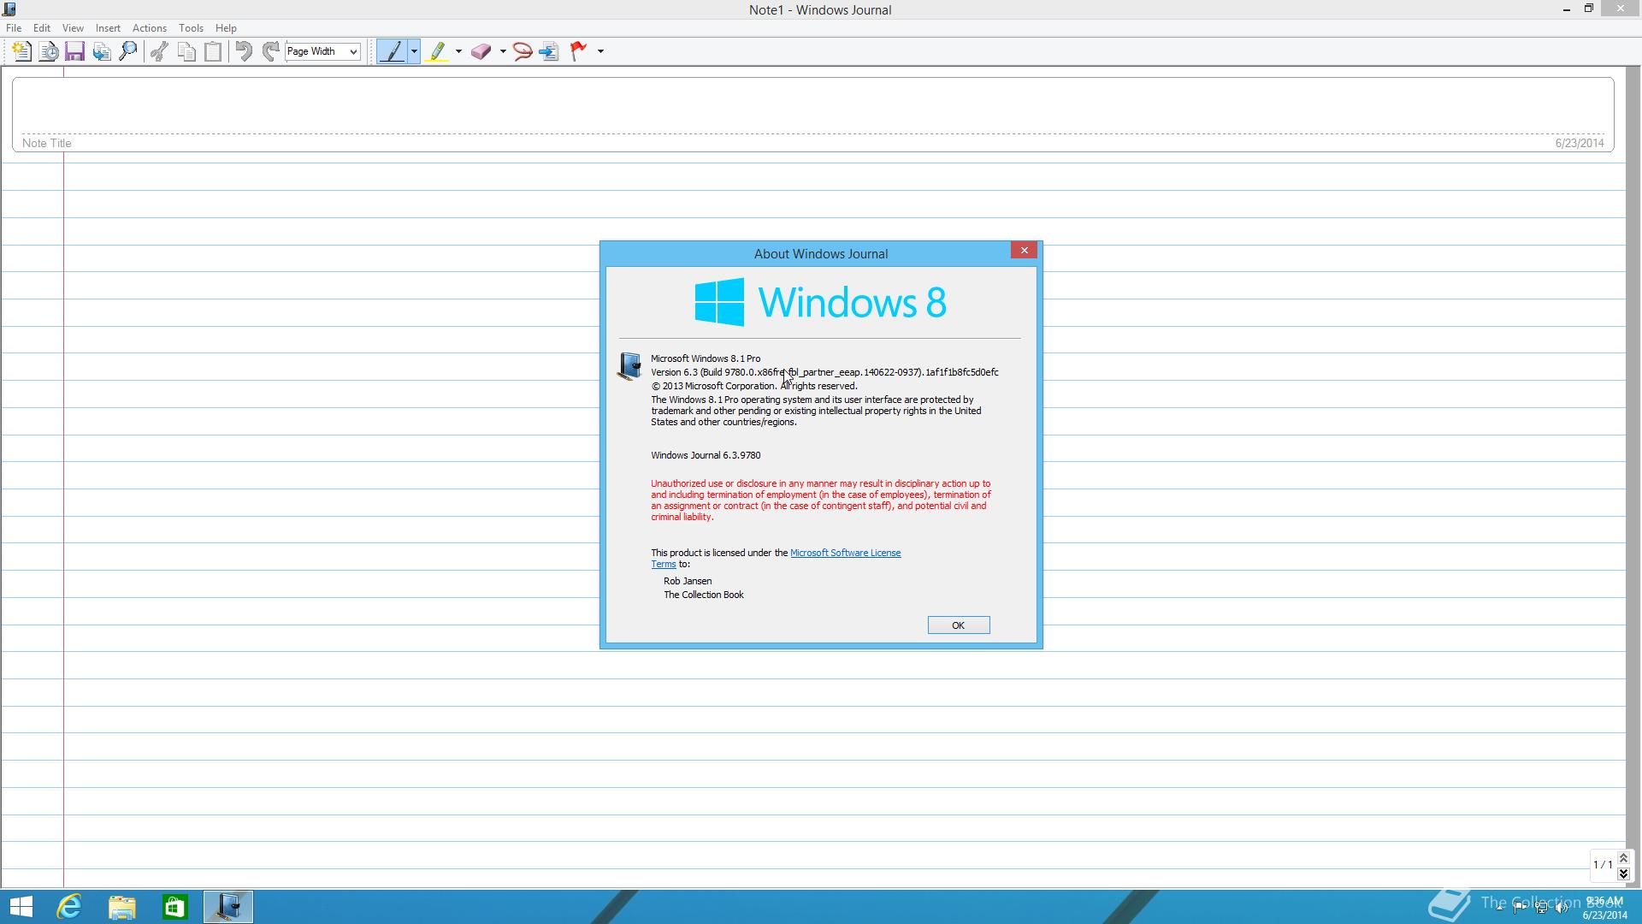Click Windows Journal taskbar button
This screenshot has height=924, width=1642.
(228, 907)
